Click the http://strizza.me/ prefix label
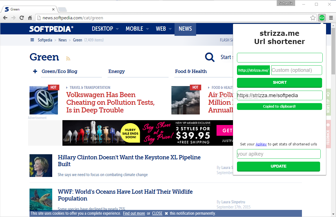This screenshot has width=336, height=217. coord(253,70)
